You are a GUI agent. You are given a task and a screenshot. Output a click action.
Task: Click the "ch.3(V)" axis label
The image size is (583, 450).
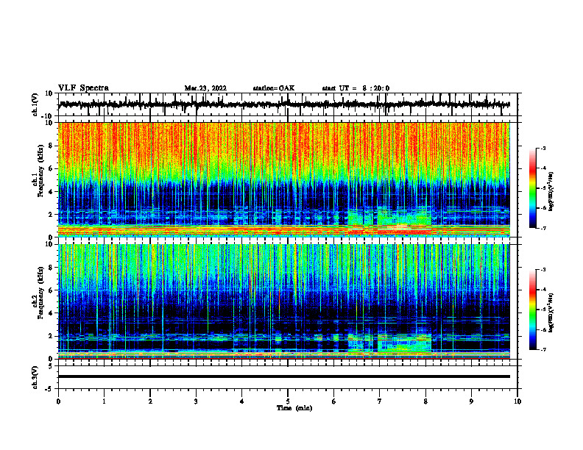[x=35, y=377]
